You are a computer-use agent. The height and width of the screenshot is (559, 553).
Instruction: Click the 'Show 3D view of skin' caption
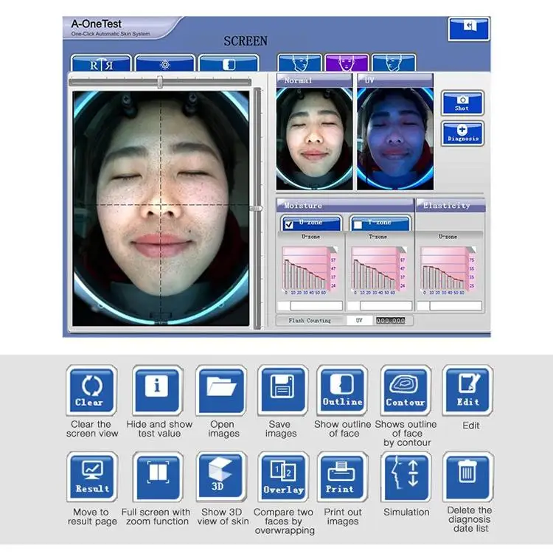(x=223, y=516)
